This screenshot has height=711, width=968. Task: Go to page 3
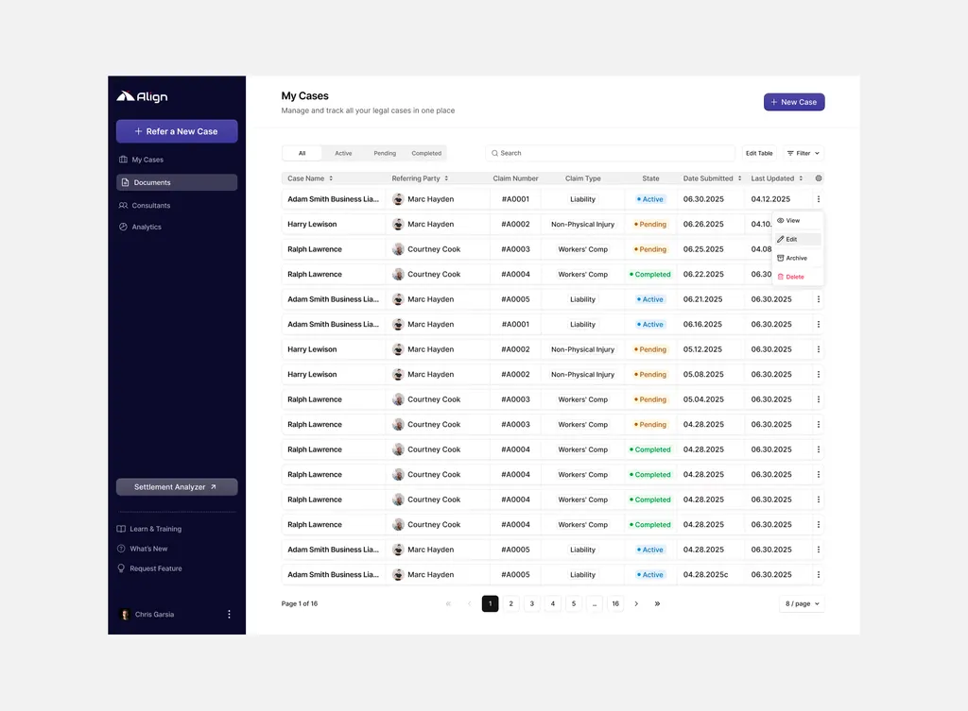532,604
